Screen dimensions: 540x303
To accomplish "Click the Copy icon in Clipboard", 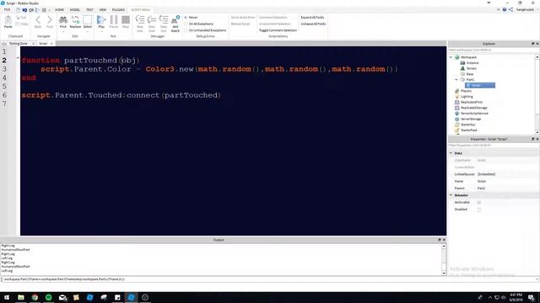I will point(22,24).
